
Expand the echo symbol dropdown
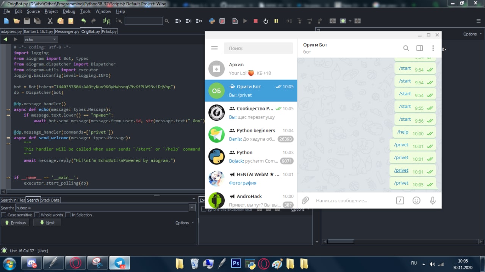[55, 39]
